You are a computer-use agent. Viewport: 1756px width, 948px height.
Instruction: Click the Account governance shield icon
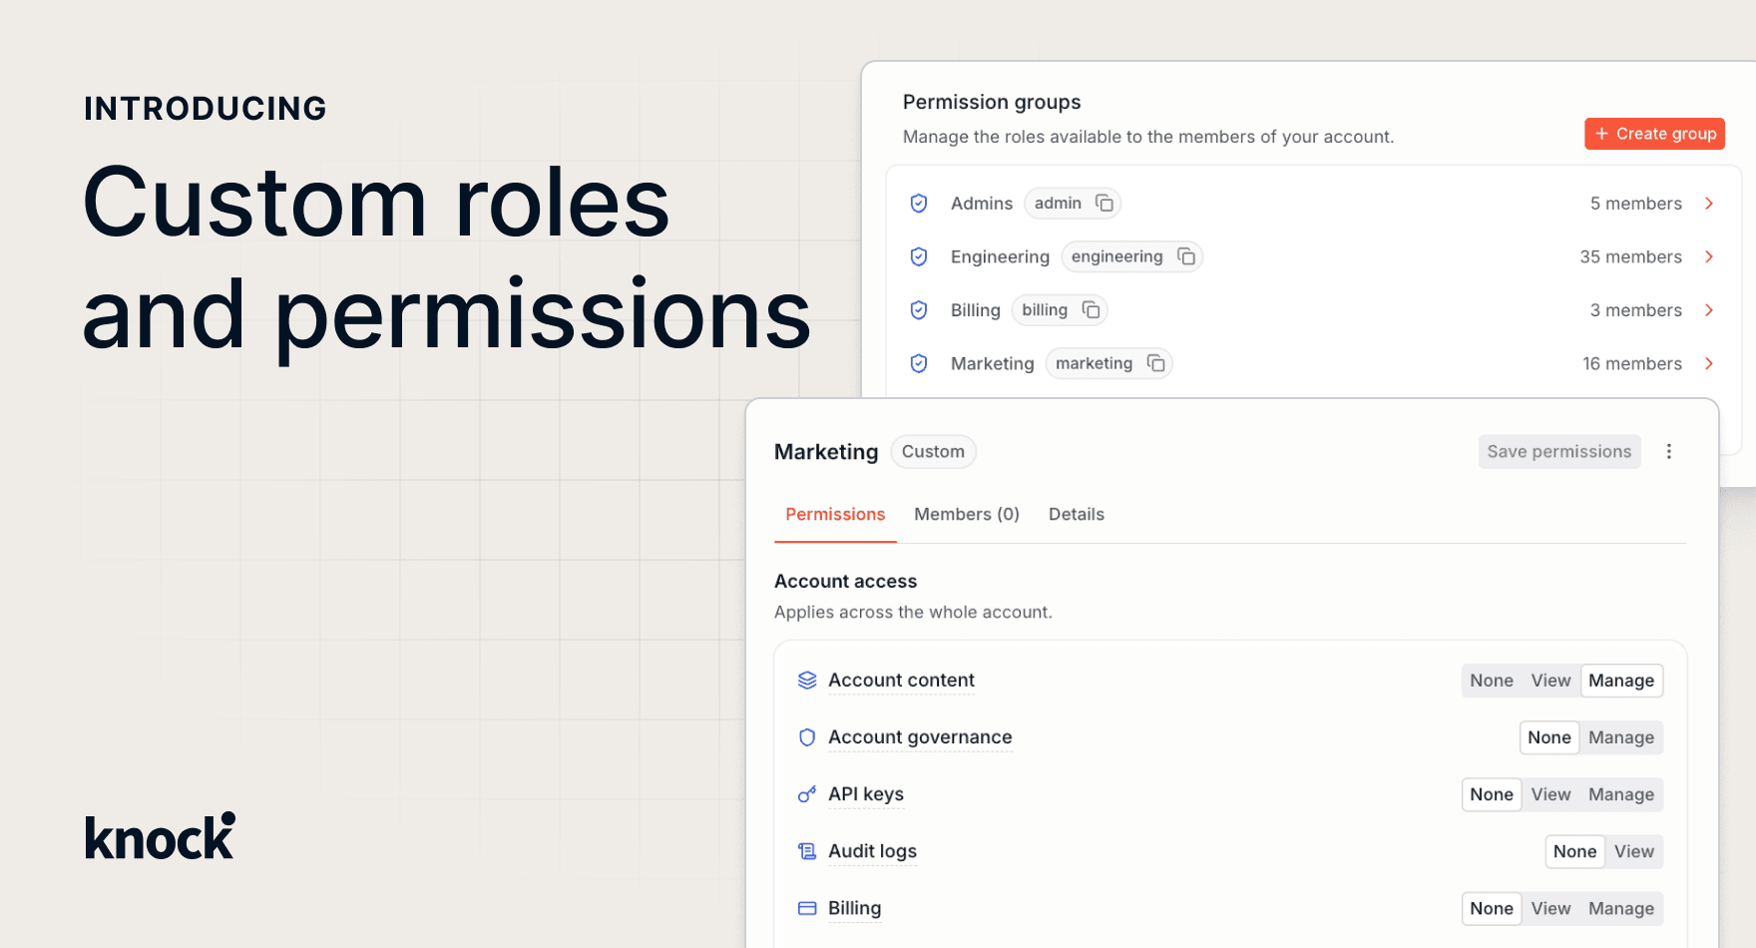click(x=807, y=737)
